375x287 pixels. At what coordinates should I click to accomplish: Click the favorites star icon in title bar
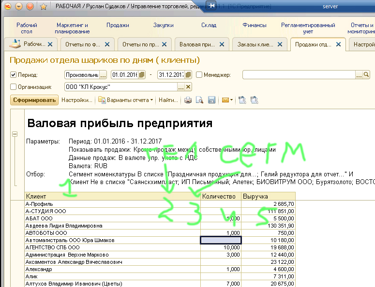coord(43,6)
